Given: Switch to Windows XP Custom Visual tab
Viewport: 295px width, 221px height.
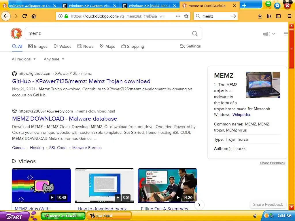Looking at the screenshot, I should pos(90,6).
